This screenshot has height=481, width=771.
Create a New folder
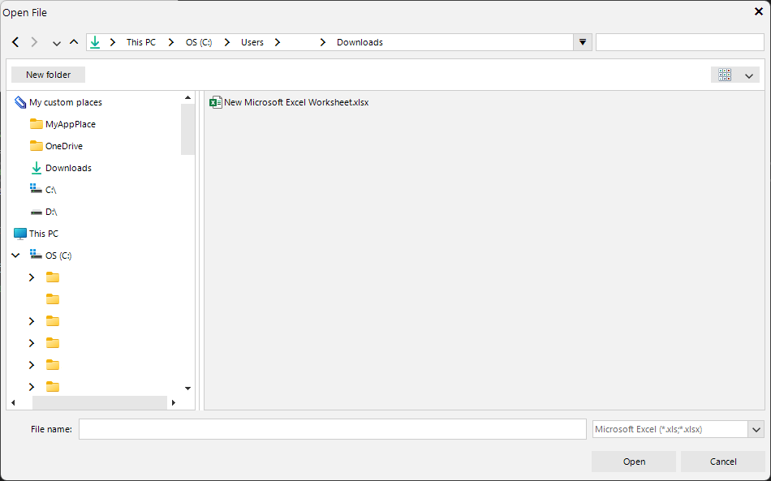click(48, 75)
